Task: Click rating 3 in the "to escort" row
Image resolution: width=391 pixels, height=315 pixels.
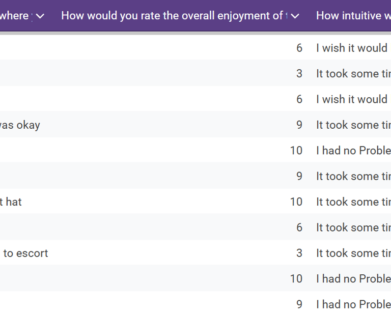Action: tap(299, 253)
